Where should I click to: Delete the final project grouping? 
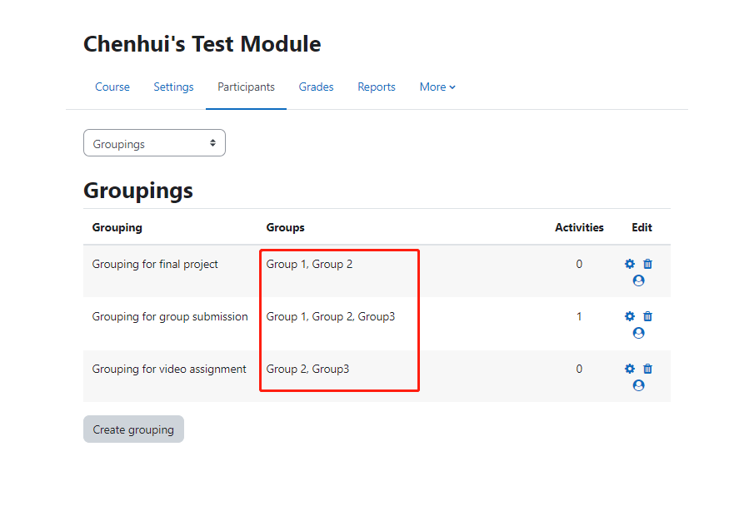point(648,265)
